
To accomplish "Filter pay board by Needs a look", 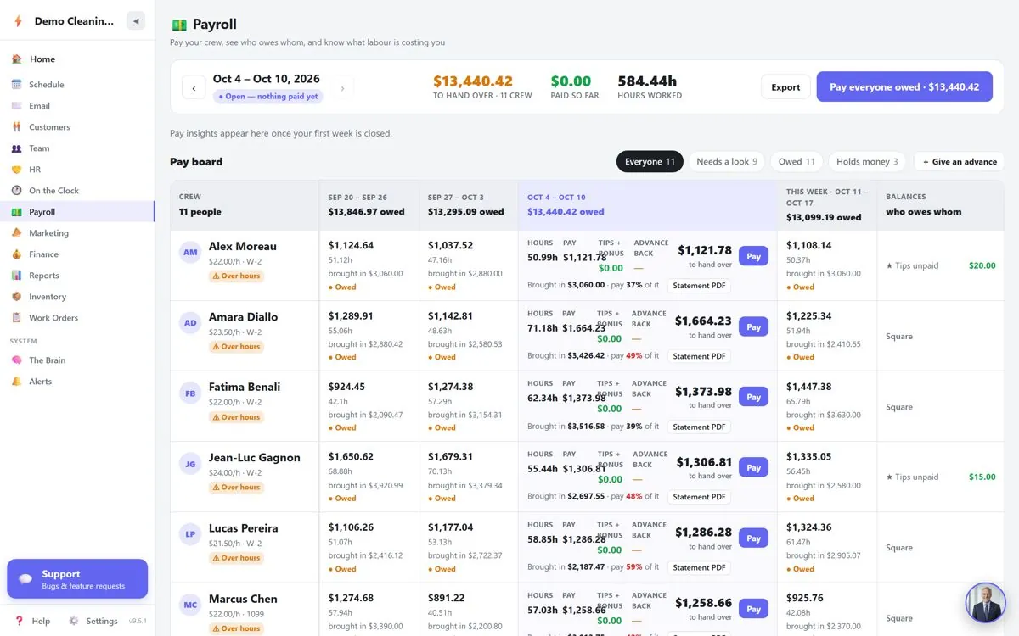I will [727, 162].
